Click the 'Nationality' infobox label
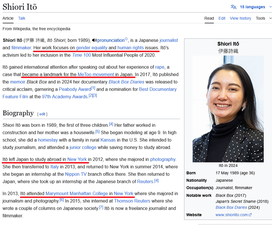This screenshot has width=272, height=225. pyautogui.click(x=197, y=181)
